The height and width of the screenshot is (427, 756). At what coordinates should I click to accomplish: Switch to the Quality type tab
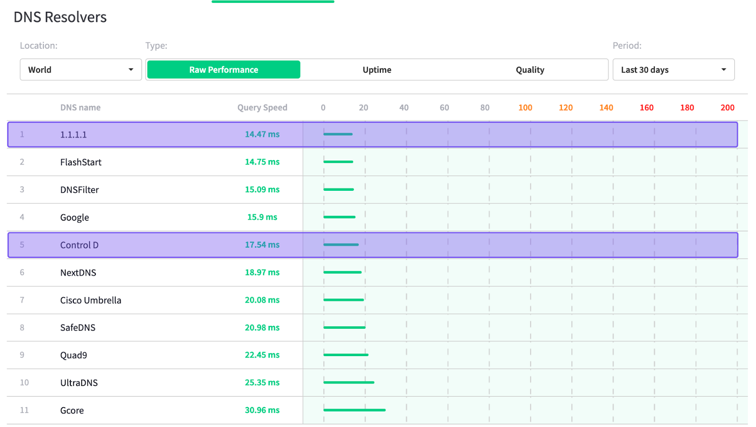coord(530,69)
